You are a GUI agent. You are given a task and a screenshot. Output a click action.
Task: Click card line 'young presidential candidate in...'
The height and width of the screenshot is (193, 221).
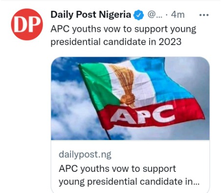[x=129, y=182]
